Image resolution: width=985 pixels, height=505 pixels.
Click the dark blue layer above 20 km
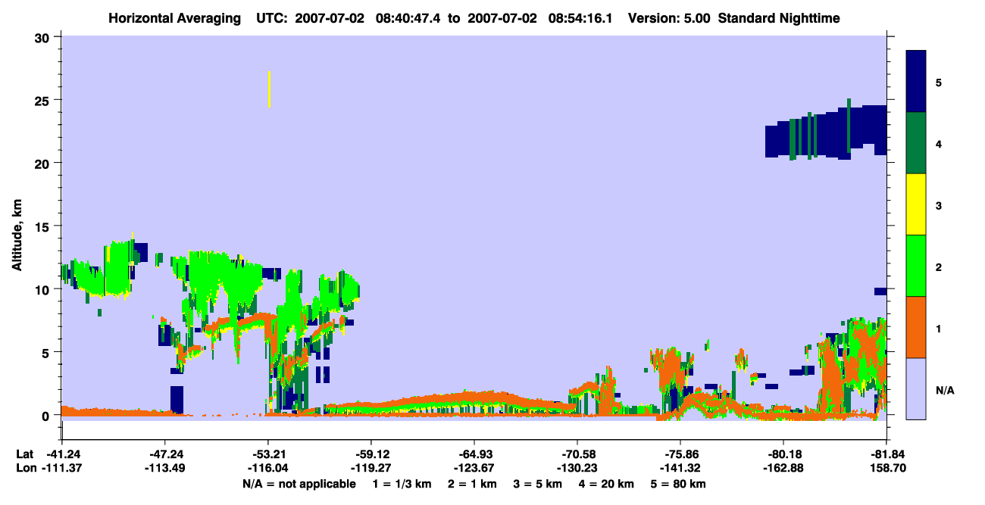826,132
